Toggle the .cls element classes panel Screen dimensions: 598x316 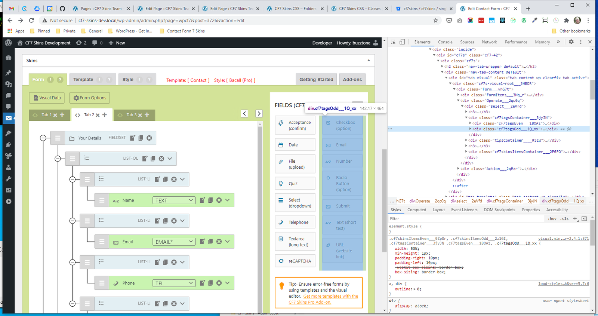tap(564, 219)
